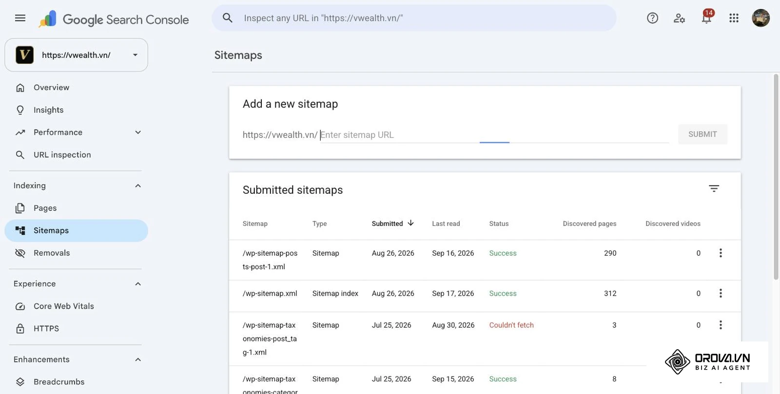
Task: Click the Google Search Console logo
Action: click(114, 19)
